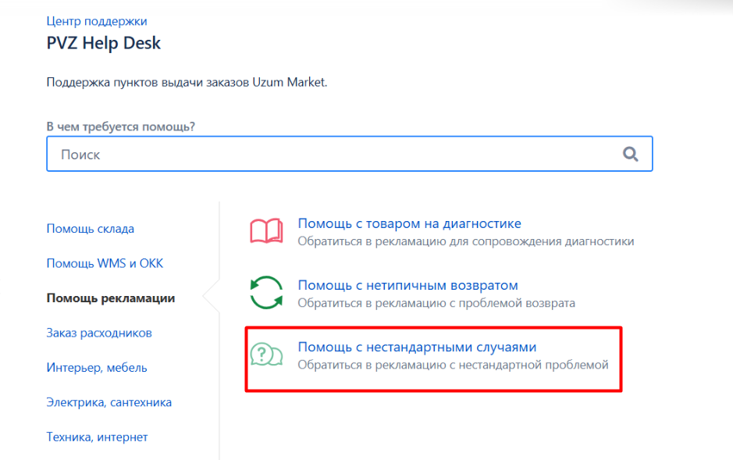The image size is (733, 460).
Task: Open the "Техника, интернет" category
Action: [x=97, y=437]
